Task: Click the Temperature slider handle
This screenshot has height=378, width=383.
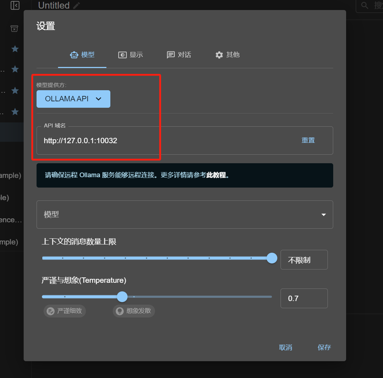Action: [x=122, y=297]
